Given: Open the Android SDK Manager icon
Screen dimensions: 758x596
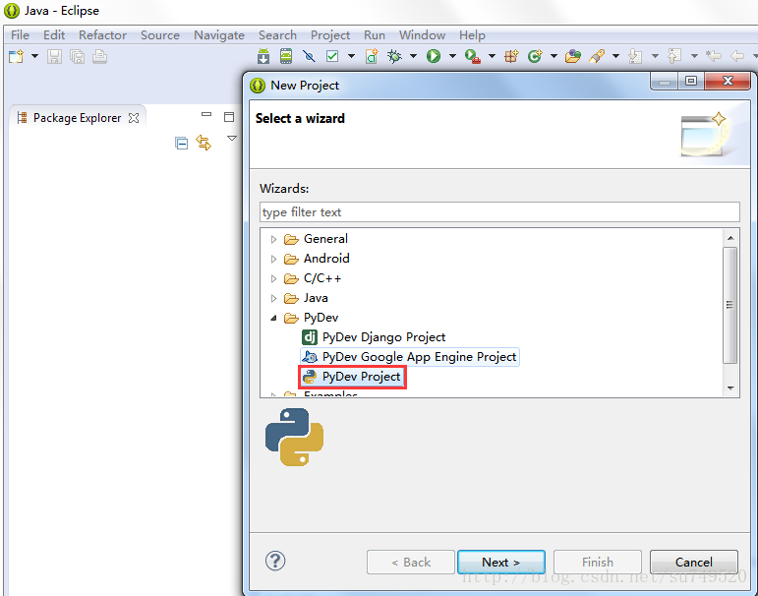Looking at the screenshot, I should click(x=262, y=57).
